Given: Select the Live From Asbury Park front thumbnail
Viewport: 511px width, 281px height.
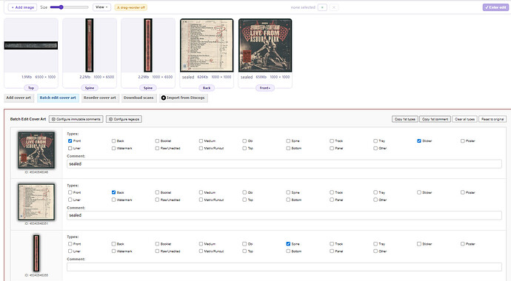Looking at the screenshot, I should click(265, 46).
